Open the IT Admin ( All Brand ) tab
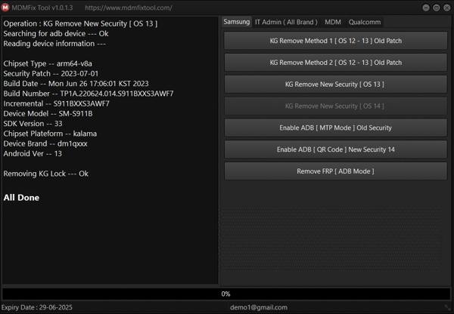Screen dimensions: 454x314 [x=286, y=22]
